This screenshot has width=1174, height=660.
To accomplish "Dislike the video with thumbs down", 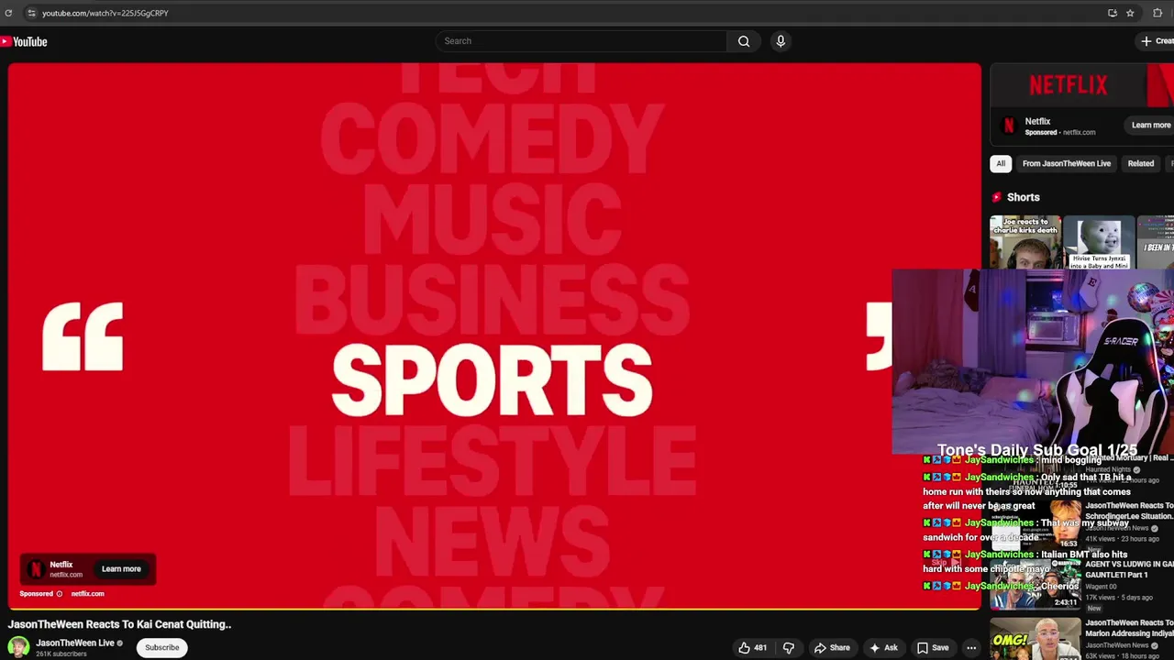I will 788,648.
